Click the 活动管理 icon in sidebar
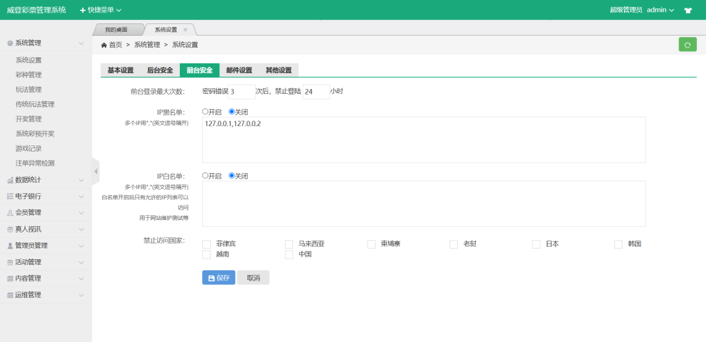This screenshot has width=706, height=342. [10, 262]
